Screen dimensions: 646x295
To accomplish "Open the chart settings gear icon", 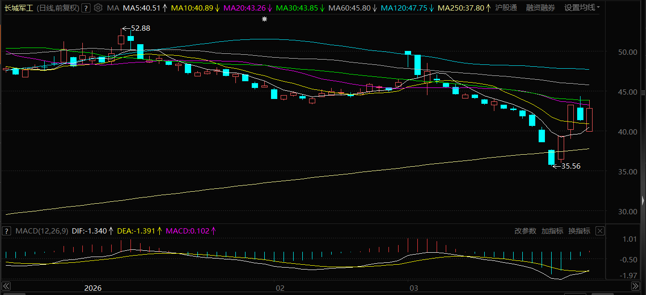I will pos(98,8).
